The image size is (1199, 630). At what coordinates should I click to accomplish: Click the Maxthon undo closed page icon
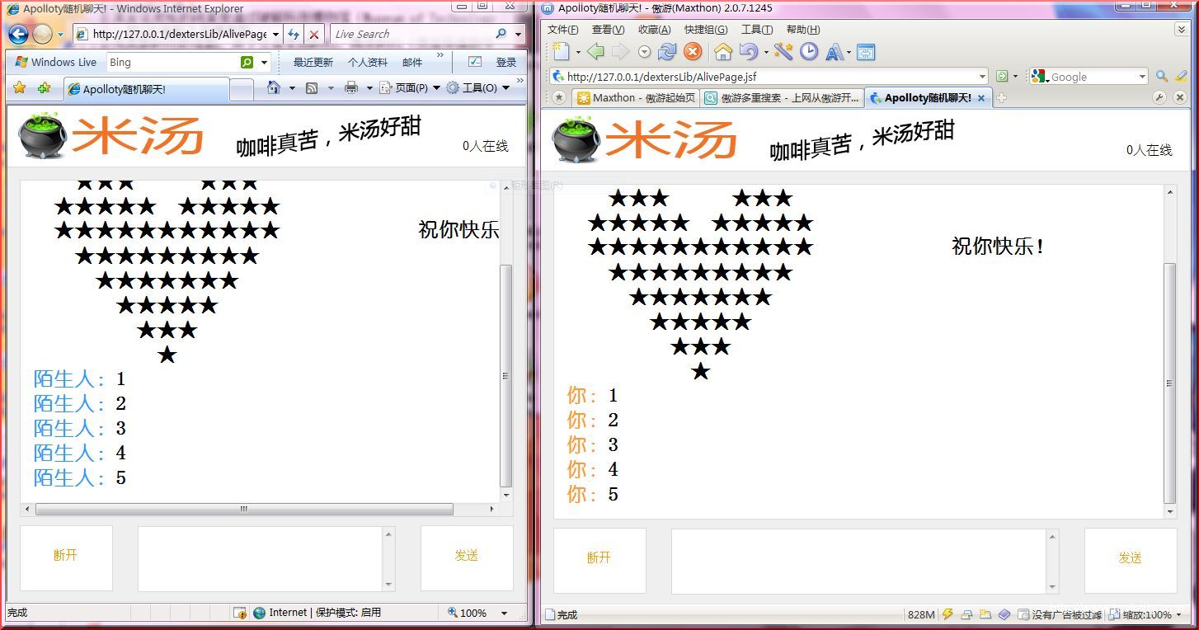coord(748,52)
